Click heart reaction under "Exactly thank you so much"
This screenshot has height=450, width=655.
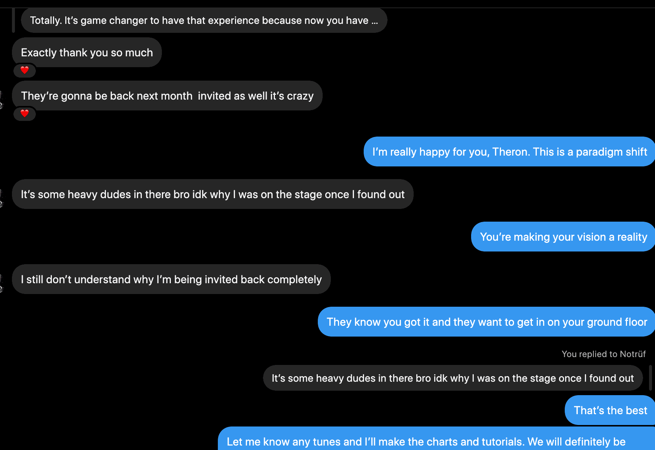25,70
